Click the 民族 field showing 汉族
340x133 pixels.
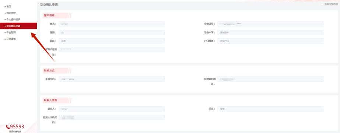112,41
